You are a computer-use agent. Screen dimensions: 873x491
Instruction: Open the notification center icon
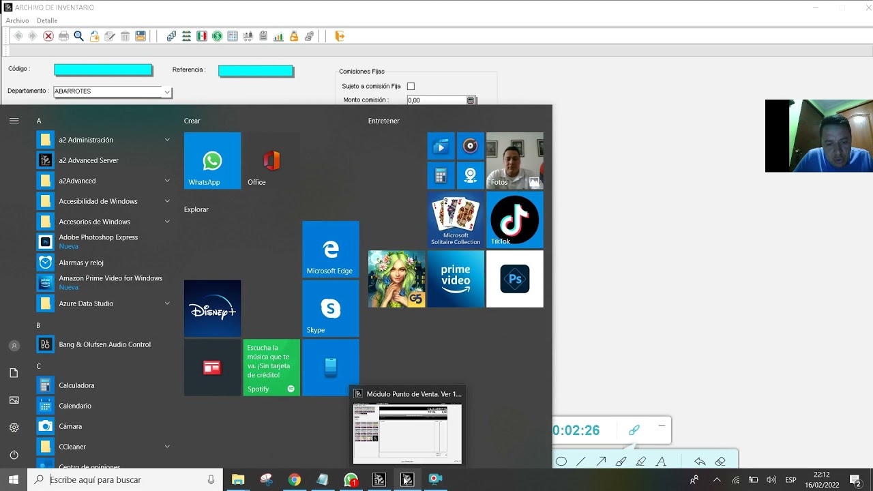click(x=855, y=479)
